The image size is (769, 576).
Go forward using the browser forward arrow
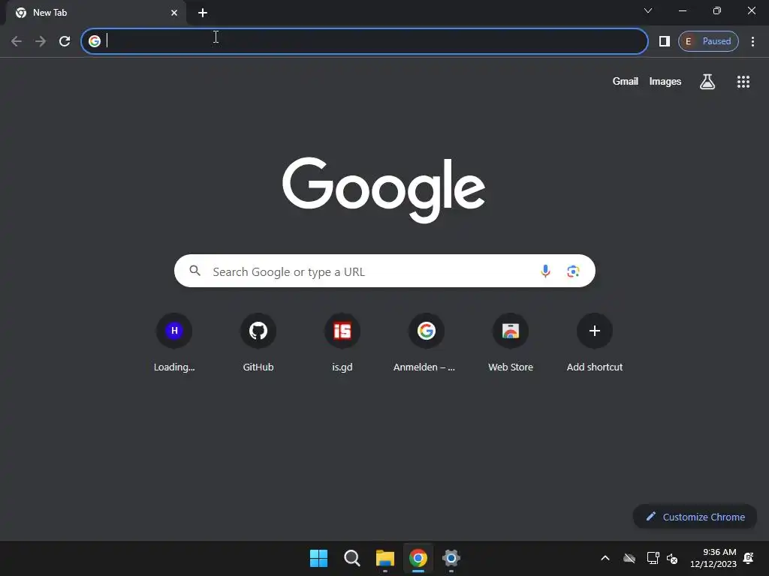click(41, 41)
